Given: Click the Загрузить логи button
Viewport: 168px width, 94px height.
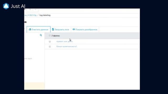Looking at the screenshot, I should click(61, 30).
